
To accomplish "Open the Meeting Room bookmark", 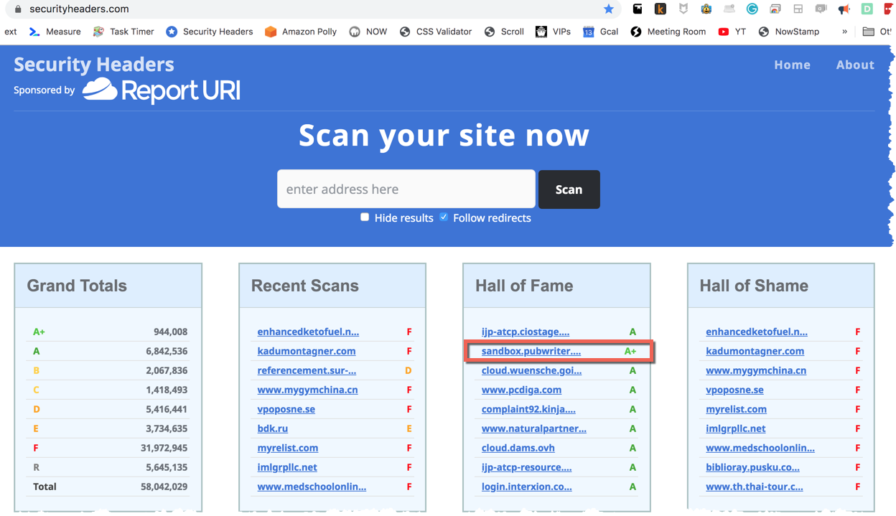I will 668,32.
